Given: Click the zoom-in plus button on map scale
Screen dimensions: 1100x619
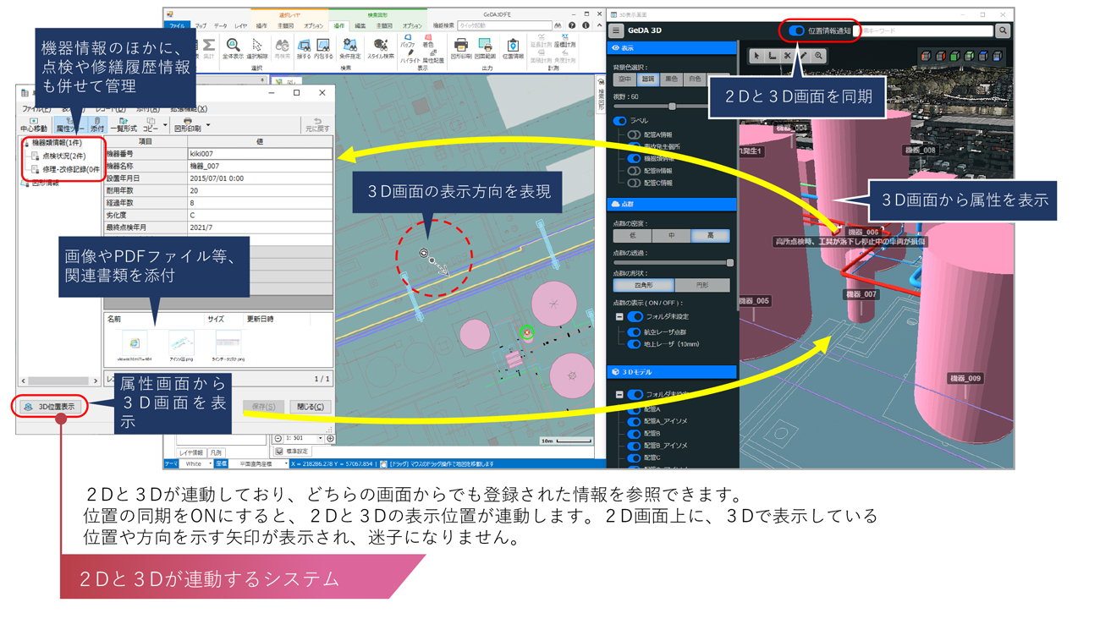Looking at the screenshot, I should point(330,439).
